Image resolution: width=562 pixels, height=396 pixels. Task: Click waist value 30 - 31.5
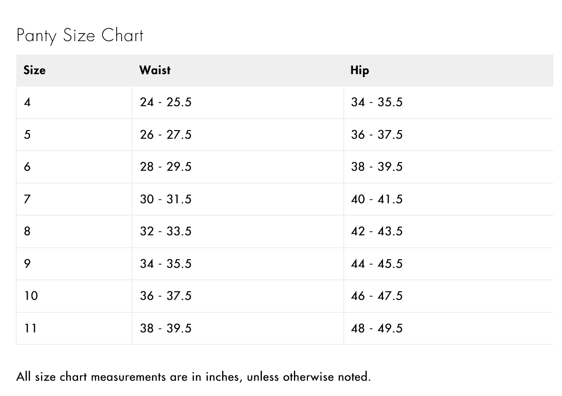(x=166, y=199)
